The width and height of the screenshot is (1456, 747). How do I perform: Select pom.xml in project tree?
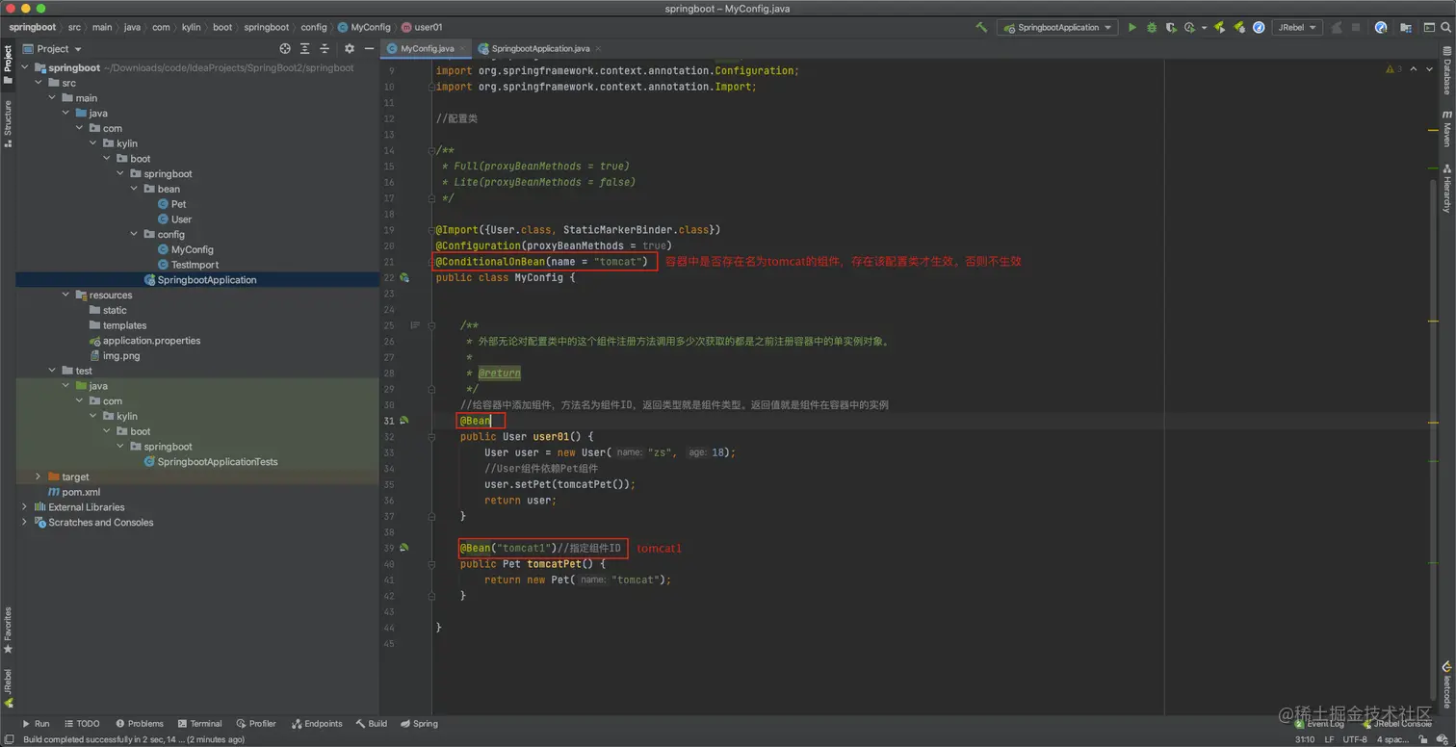pyautogui.click(x=74, y=492)
